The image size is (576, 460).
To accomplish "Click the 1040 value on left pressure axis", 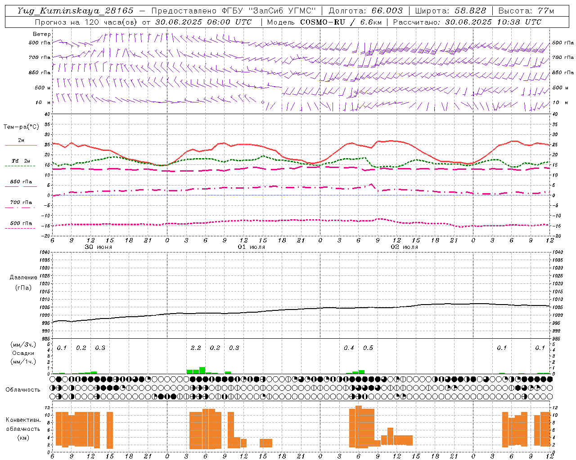I will tap(44, 252).
